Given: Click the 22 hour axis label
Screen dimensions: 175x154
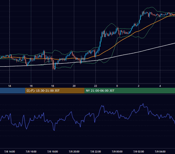Looking at the screenshot, I should coord(95,86).
